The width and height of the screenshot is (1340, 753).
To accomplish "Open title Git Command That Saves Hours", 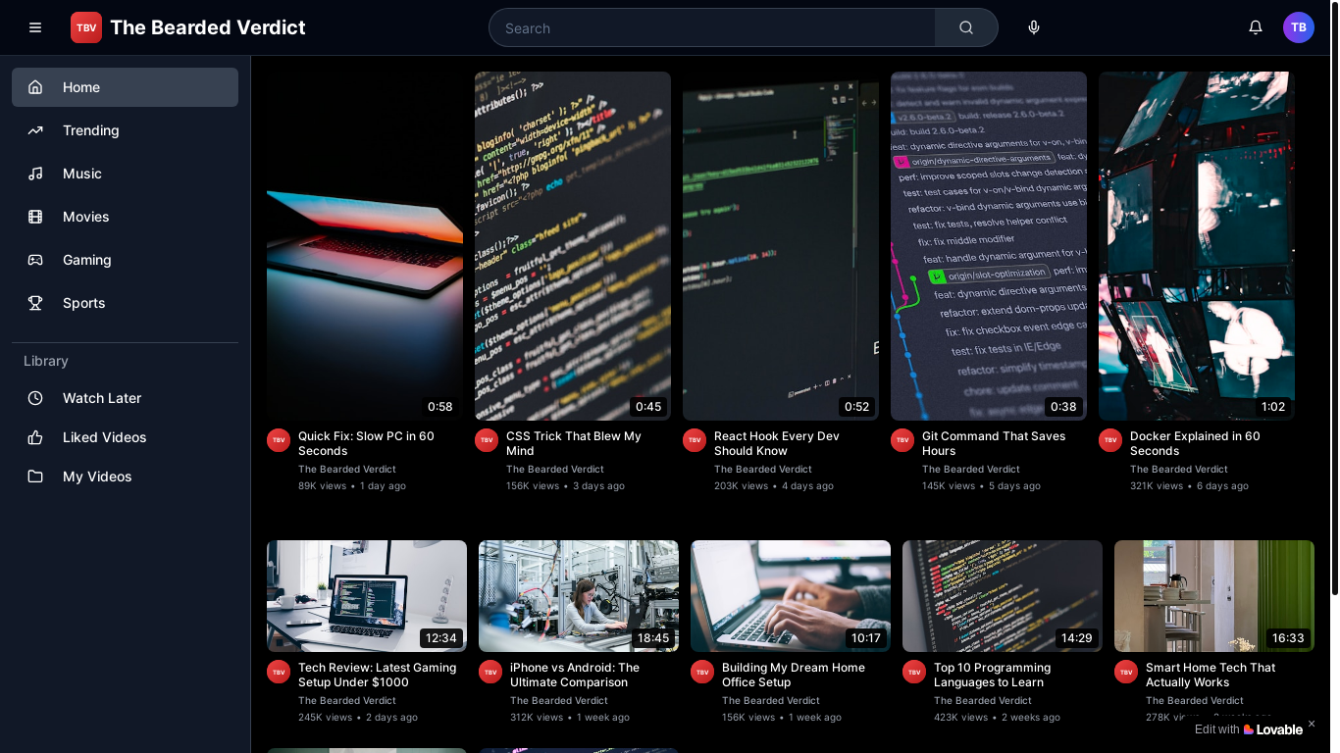I will tap(994, 443).
